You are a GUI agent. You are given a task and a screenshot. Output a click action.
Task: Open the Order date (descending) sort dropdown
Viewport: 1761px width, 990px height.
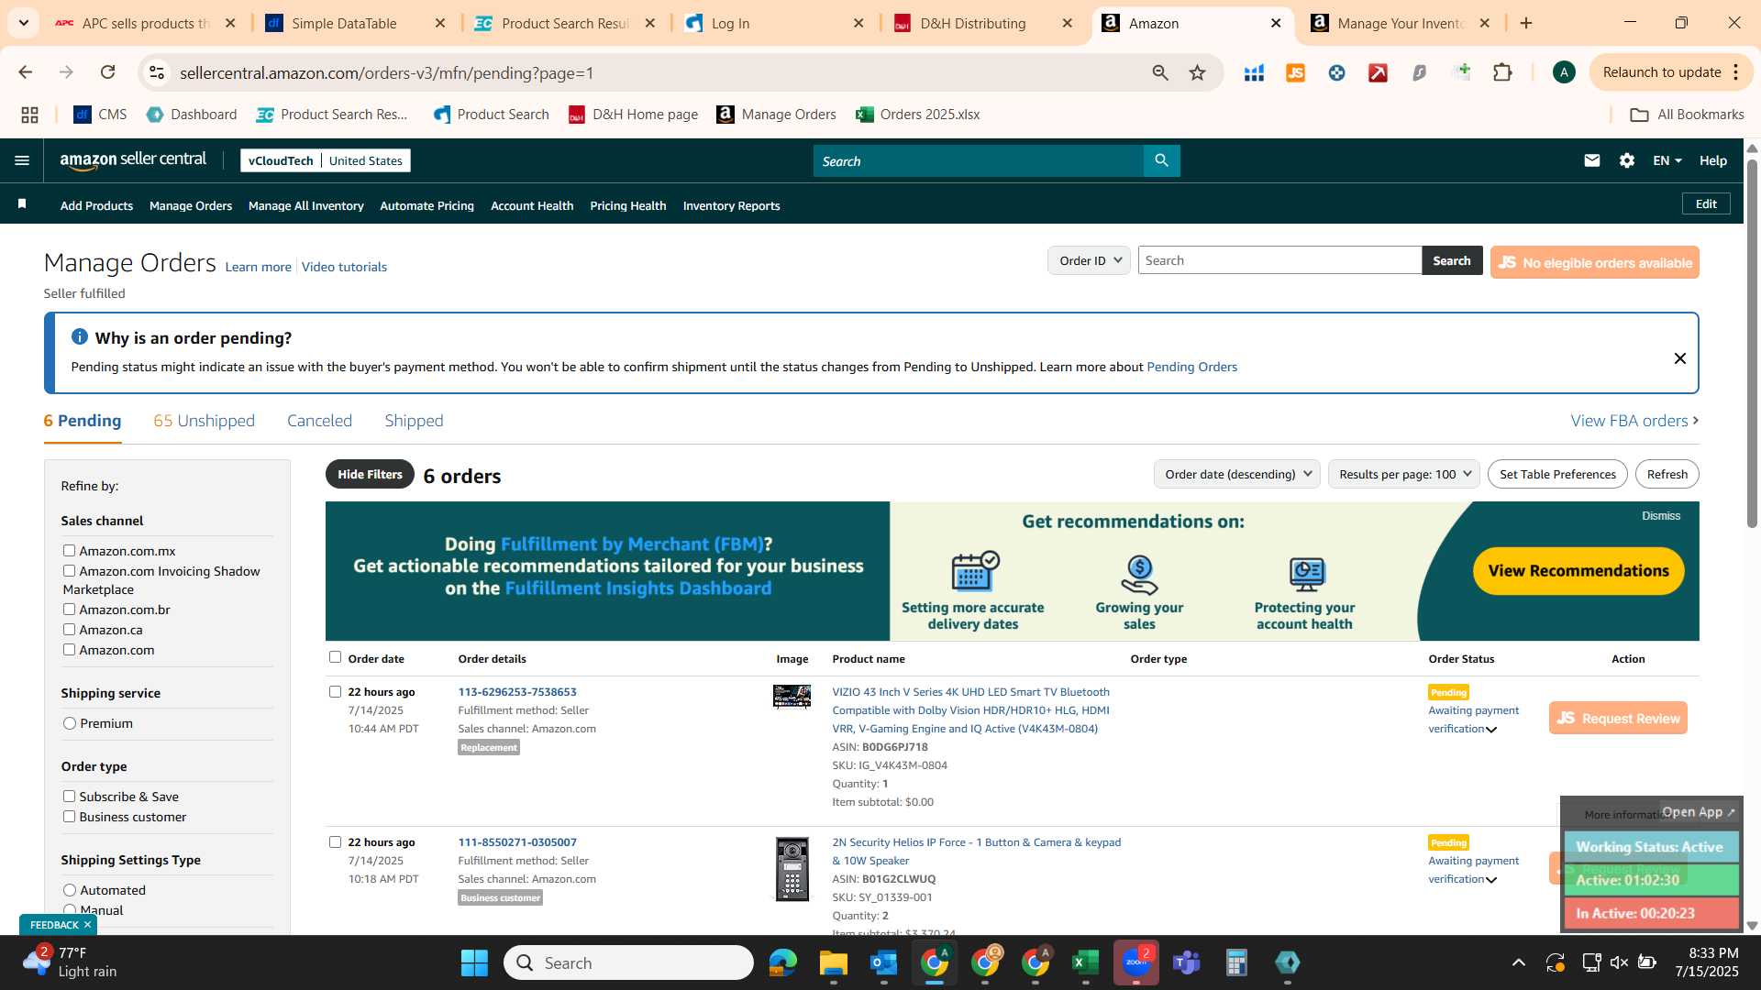click(1236, 474)
